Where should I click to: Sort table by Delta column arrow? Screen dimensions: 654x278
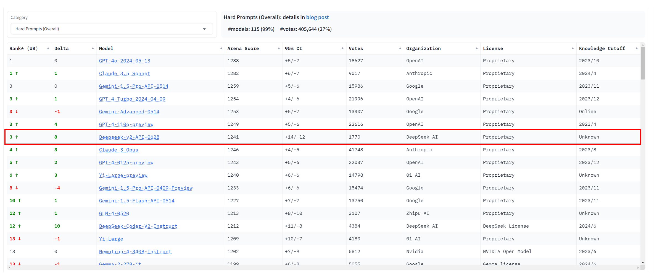93,48
